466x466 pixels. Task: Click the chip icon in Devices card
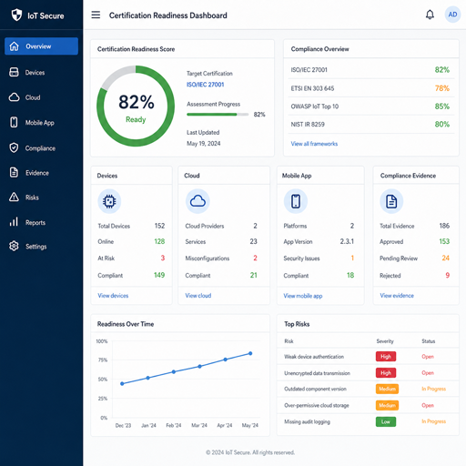109,201
